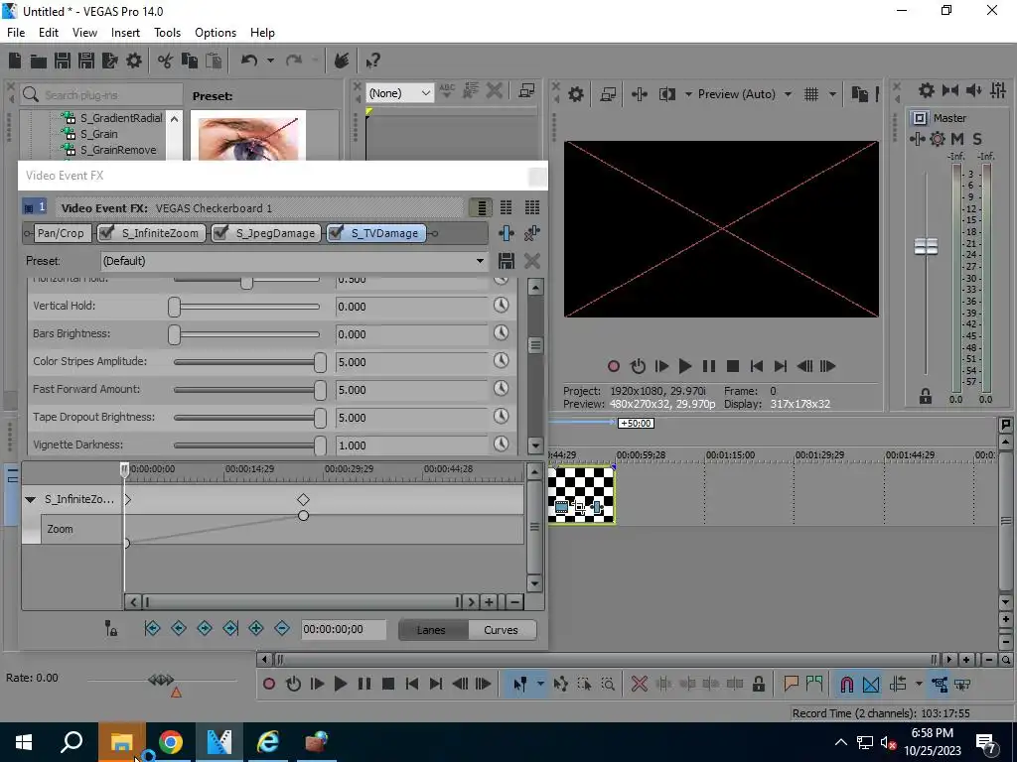Open the (None) dropdown combo box
The image size is (1017, 762).
pyautogui.click(x=399, y=93)
